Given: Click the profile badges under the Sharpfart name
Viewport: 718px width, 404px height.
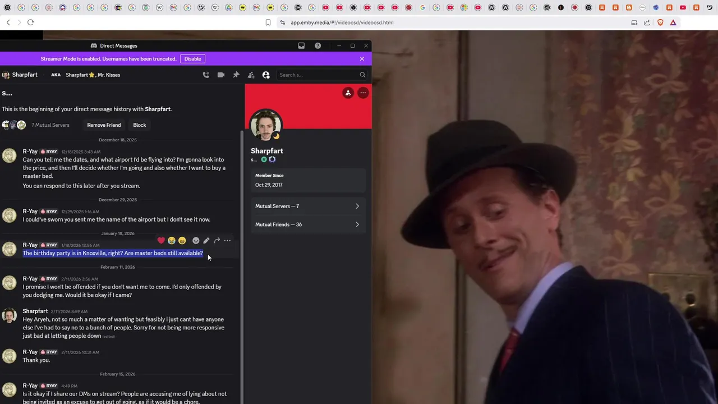Looking at the screenshot, I should point(269,159).
